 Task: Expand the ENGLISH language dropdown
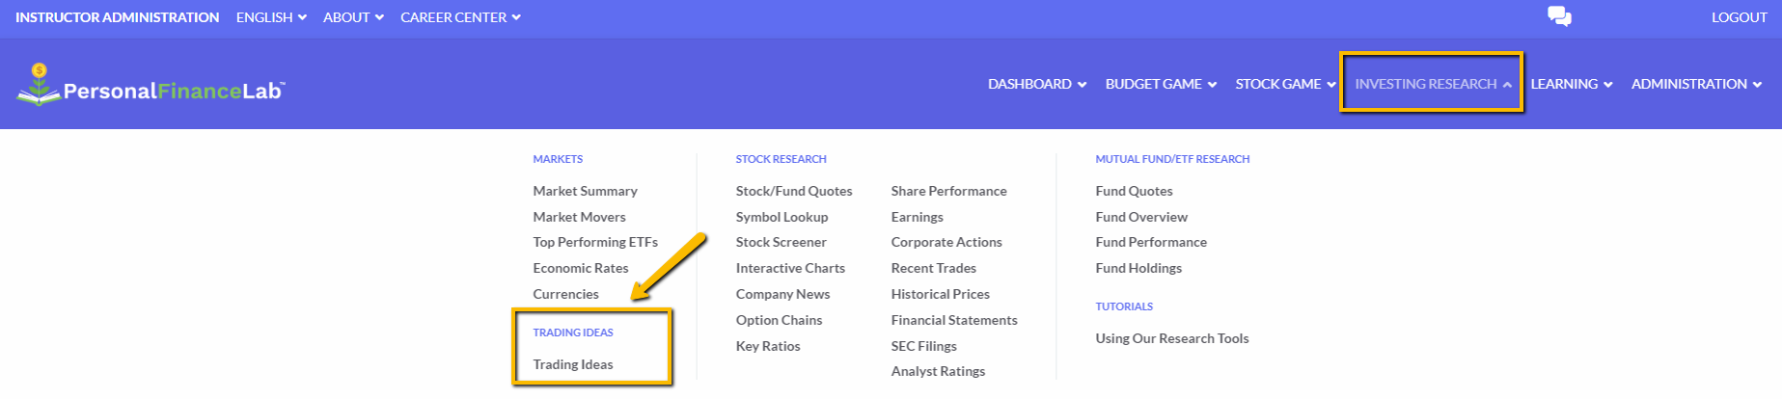271,17
